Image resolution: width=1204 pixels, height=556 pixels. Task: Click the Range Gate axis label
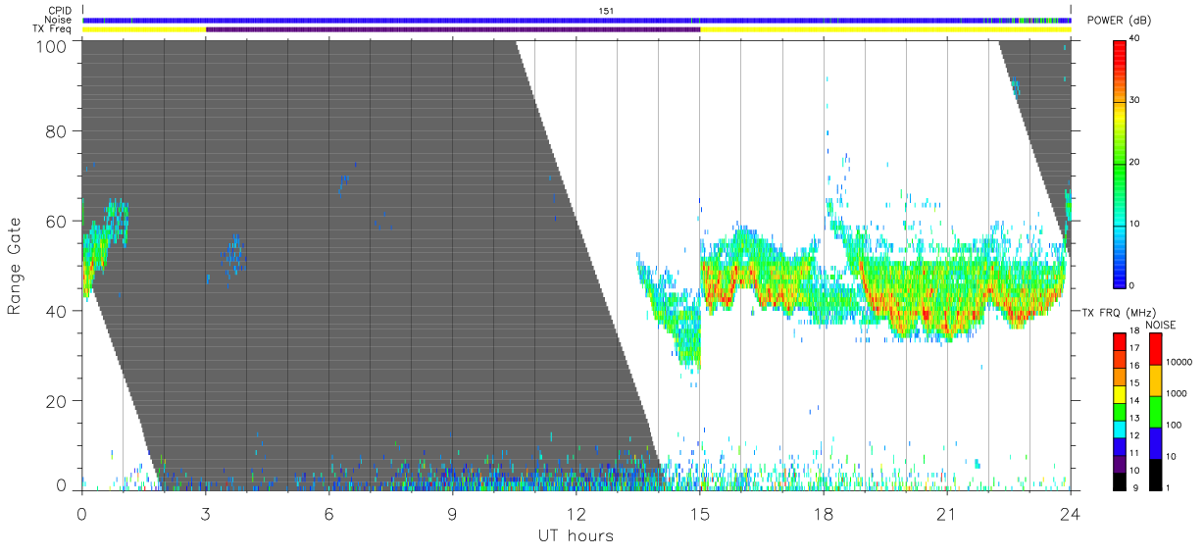tap(15, 265)
